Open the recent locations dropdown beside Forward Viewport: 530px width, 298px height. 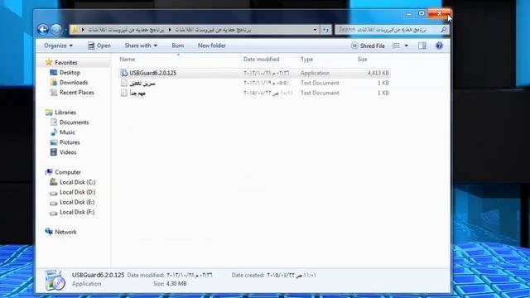(65, 30)
